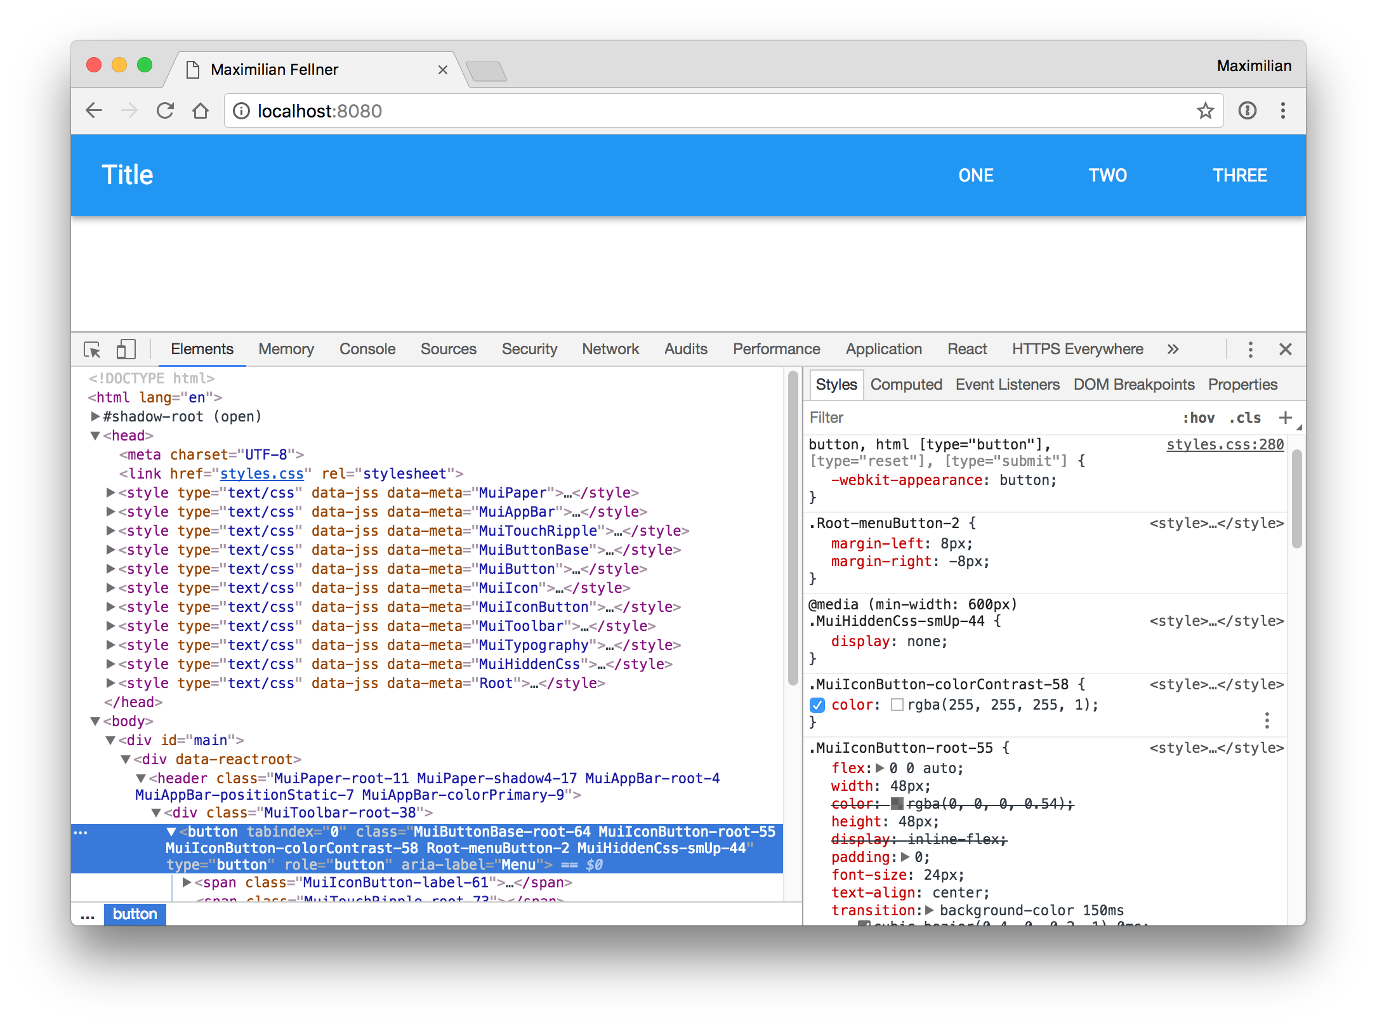Open the DevTools customize menu (three dots)
Viewport: 1377px width, 1027px height.
pos(1250,349)
